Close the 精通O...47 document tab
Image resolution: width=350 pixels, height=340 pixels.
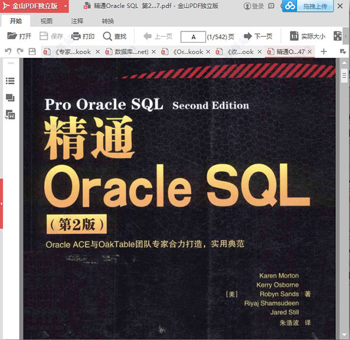(x=310, y=52)
